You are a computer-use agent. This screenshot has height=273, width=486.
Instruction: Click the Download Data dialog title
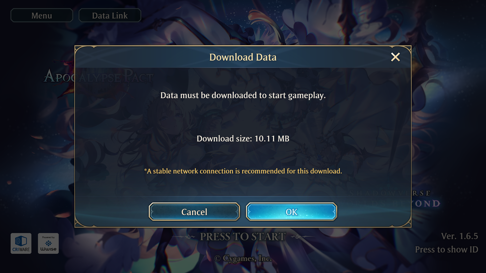[243, 57]
